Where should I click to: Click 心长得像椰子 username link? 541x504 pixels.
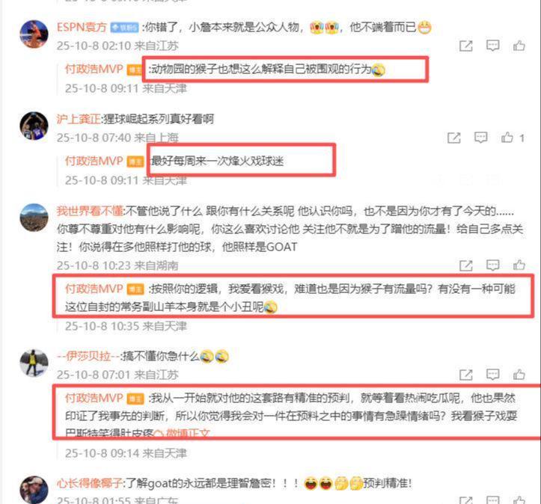point(90,483)
